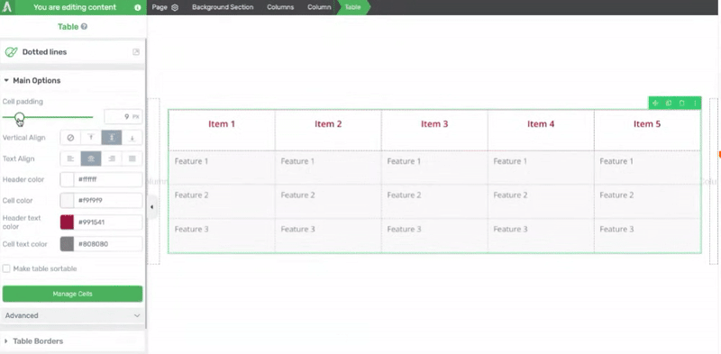Click the Manage Cells button
This screenshot has height=354, width=721.
tap(72, 294)
